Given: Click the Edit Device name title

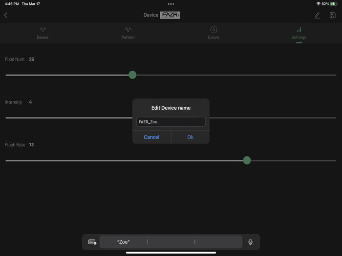Looking at the screenshot, I should [171, 108].
